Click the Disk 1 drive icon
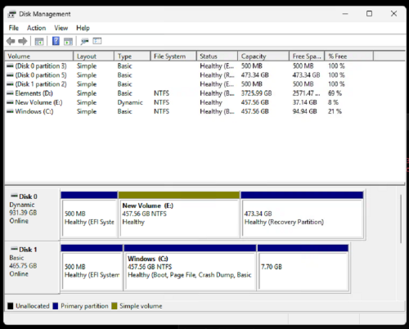 click(14, 249)
